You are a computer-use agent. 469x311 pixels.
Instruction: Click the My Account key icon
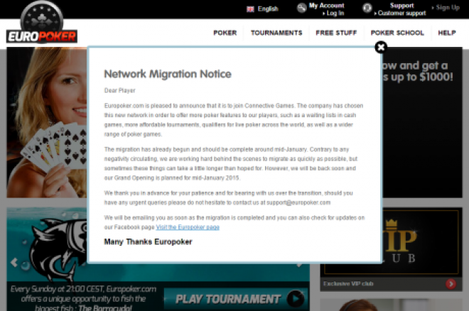click(x=301, y=8)
